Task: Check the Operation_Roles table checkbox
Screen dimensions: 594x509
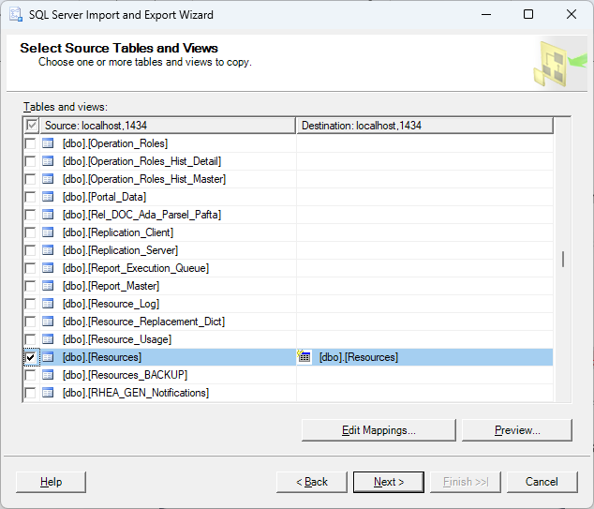Action: point(30,143)
